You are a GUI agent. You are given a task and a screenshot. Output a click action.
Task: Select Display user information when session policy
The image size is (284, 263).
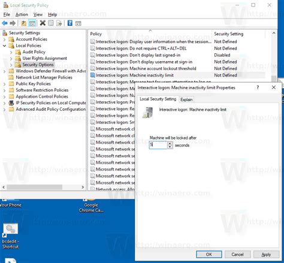pyautogui.click(x=153, y=42)
